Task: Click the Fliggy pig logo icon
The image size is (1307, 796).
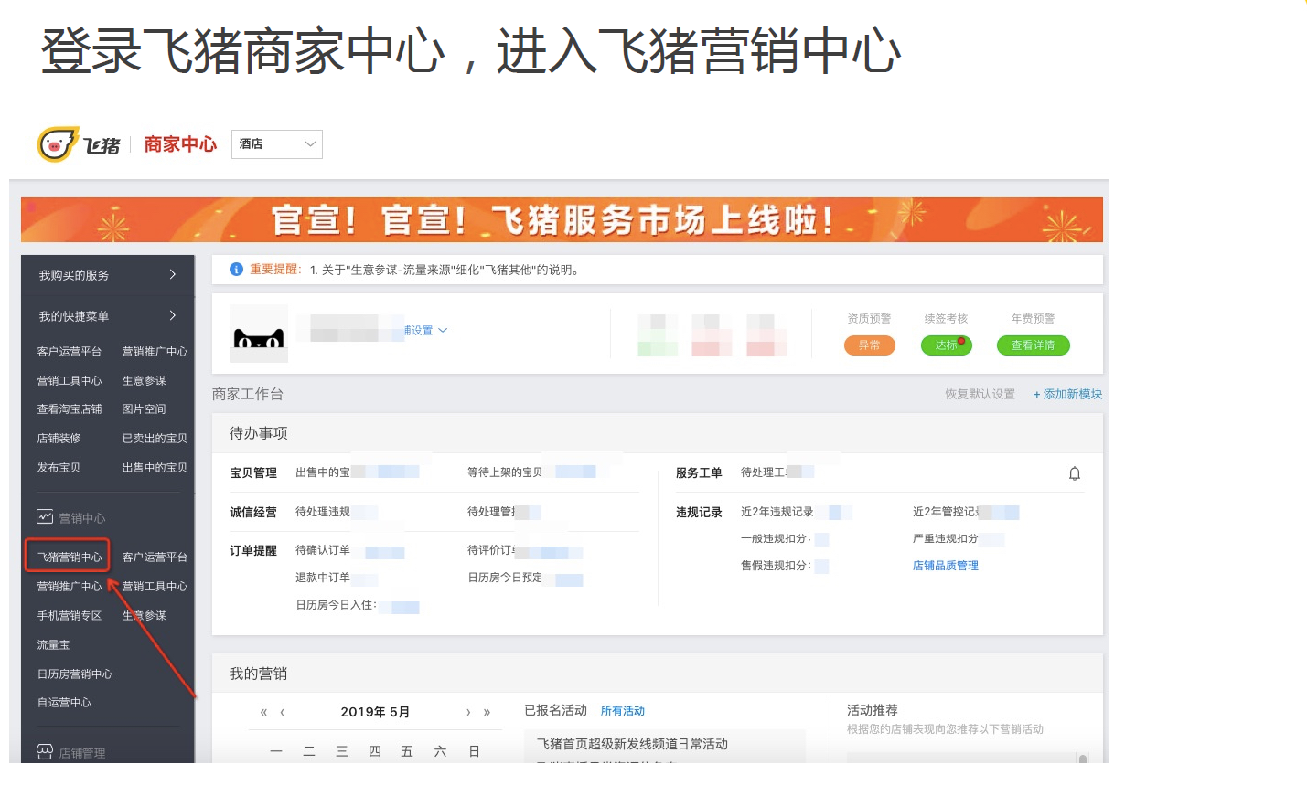Action: click(58, 144)
